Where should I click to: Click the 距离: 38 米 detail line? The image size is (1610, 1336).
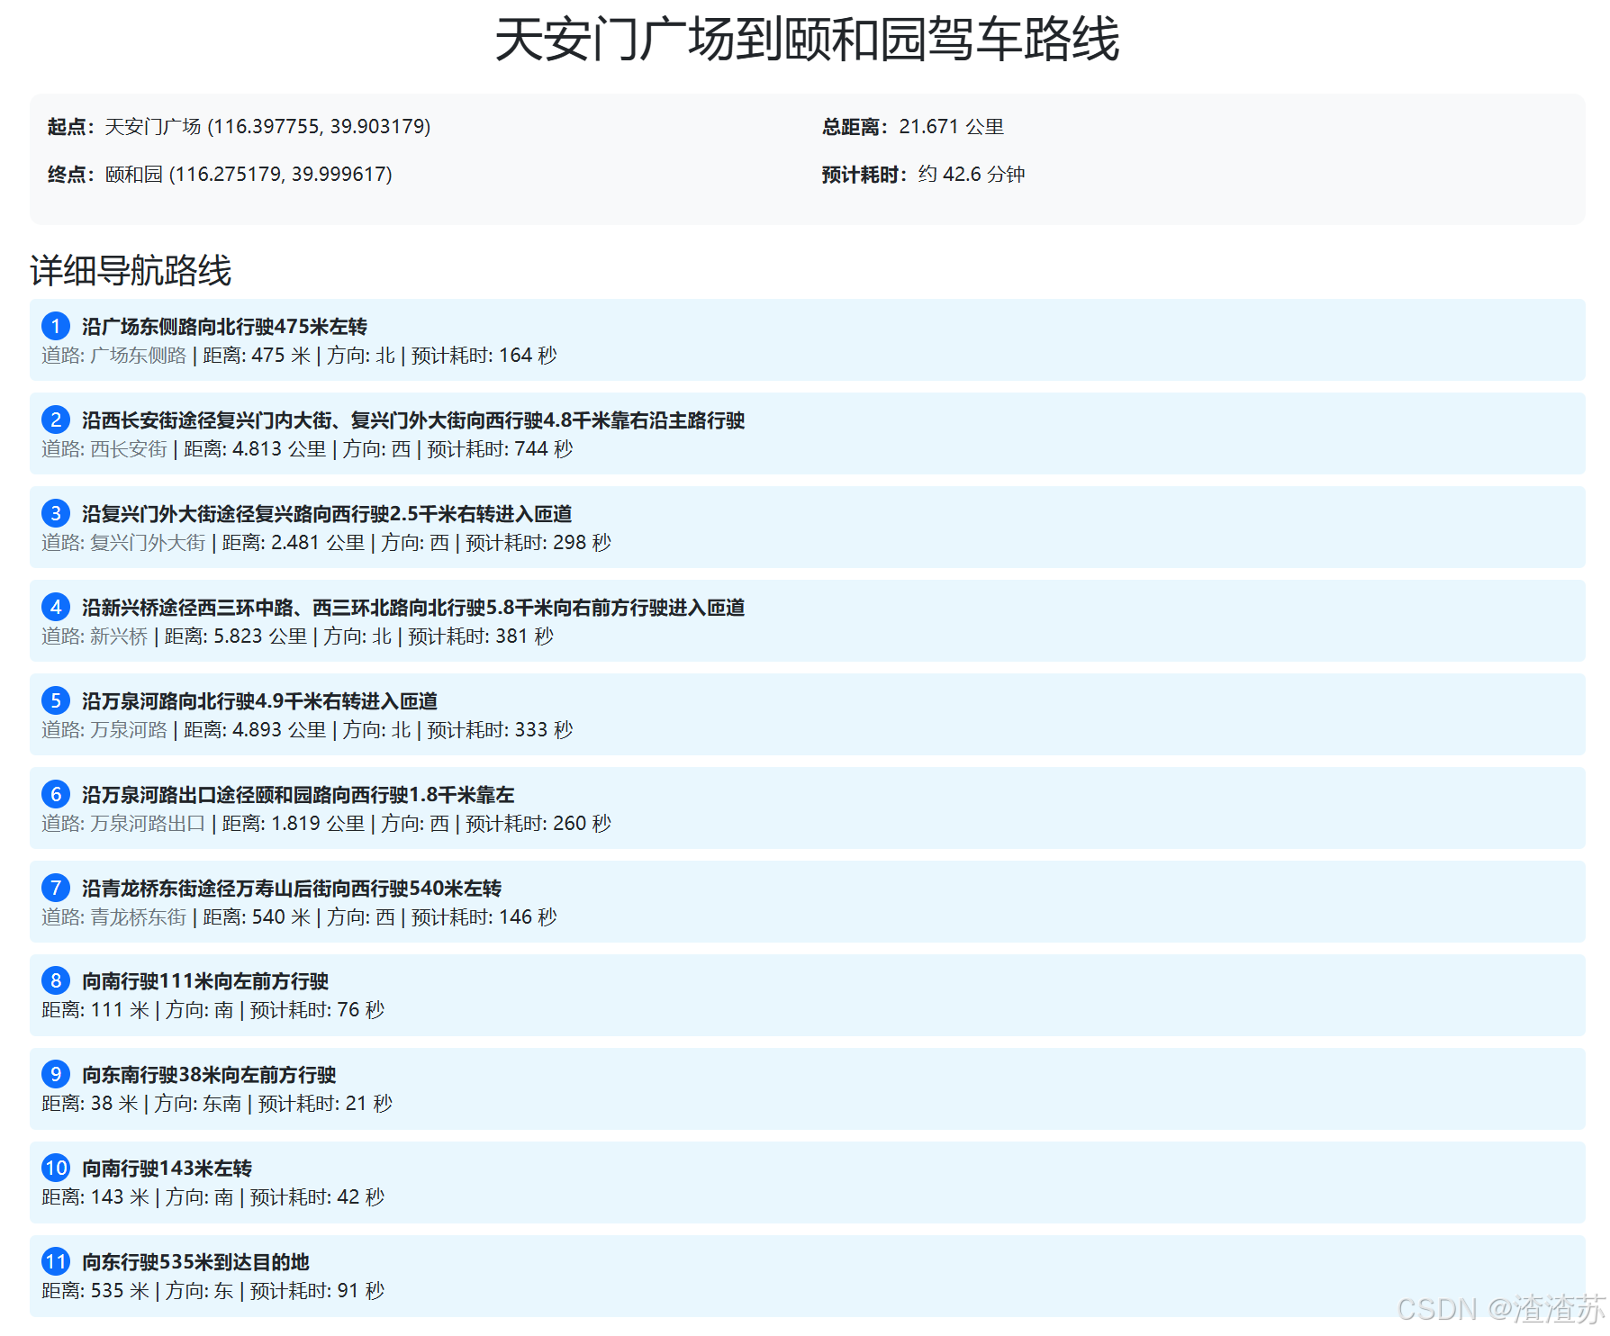pos(217,1104)
